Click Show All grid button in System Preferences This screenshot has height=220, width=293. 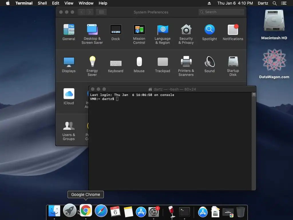click(x=101, y=12)
